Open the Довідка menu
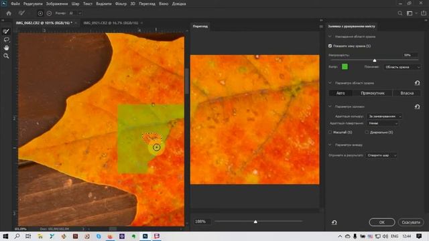The width and height of the screenshot is (429, 241). 179,4
